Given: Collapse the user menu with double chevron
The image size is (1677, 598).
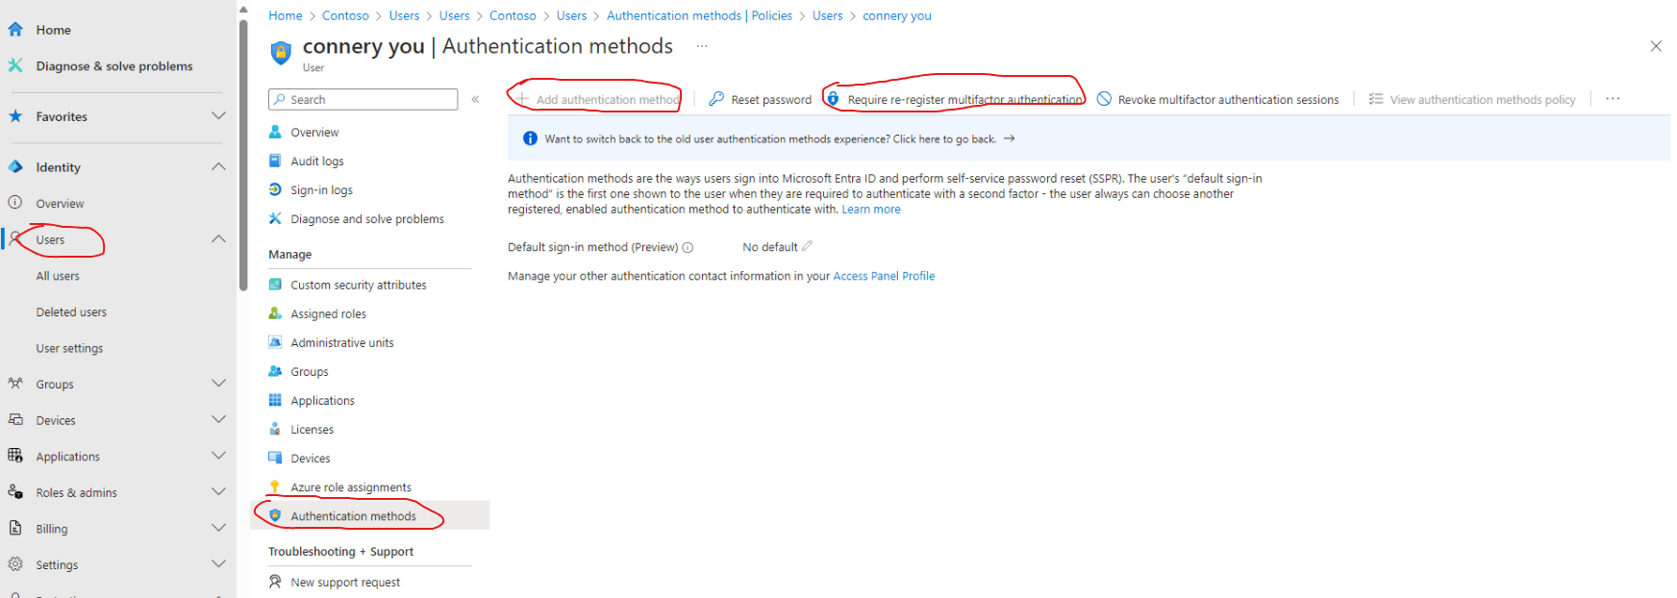Looking at the screenshot, I should [475, 99].
